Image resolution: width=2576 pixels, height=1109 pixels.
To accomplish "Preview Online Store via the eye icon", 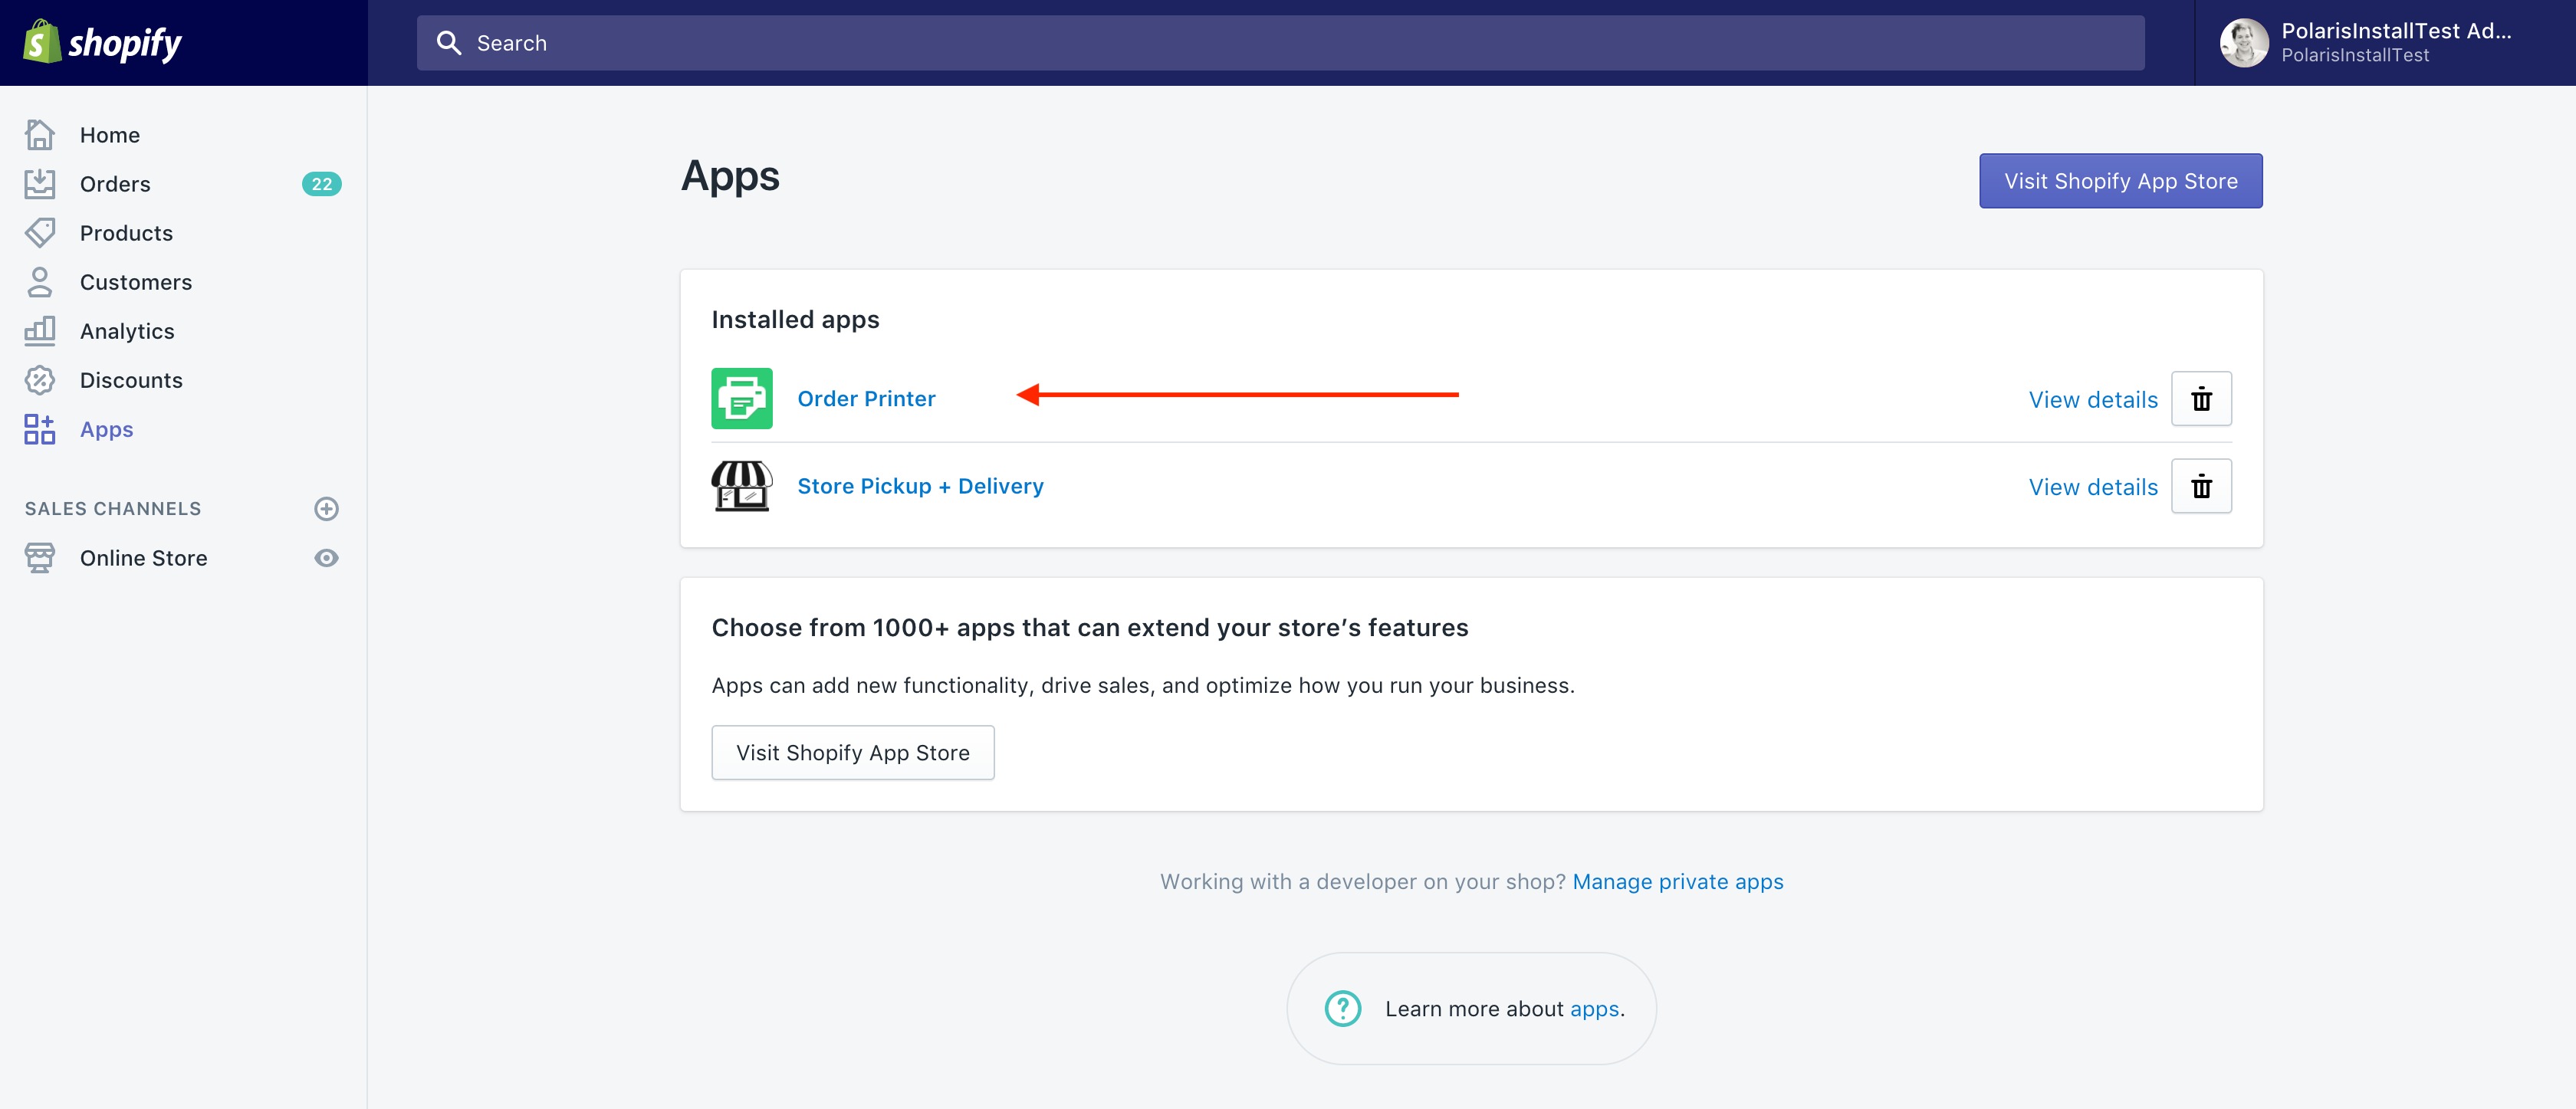I will click(326, 558).
